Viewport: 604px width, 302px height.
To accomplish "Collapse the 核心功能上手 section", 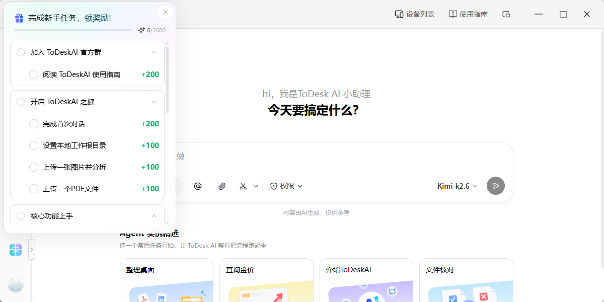I will tap(154, 216).
